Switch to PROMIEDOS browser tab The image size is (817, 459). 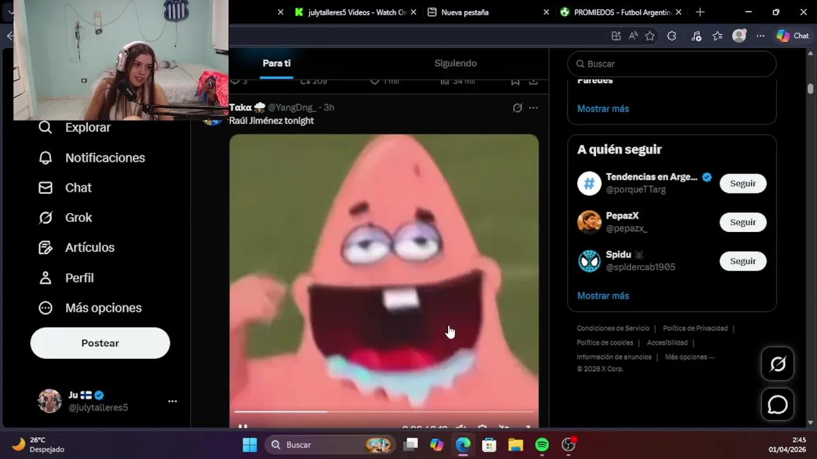[x=620, y=12]
